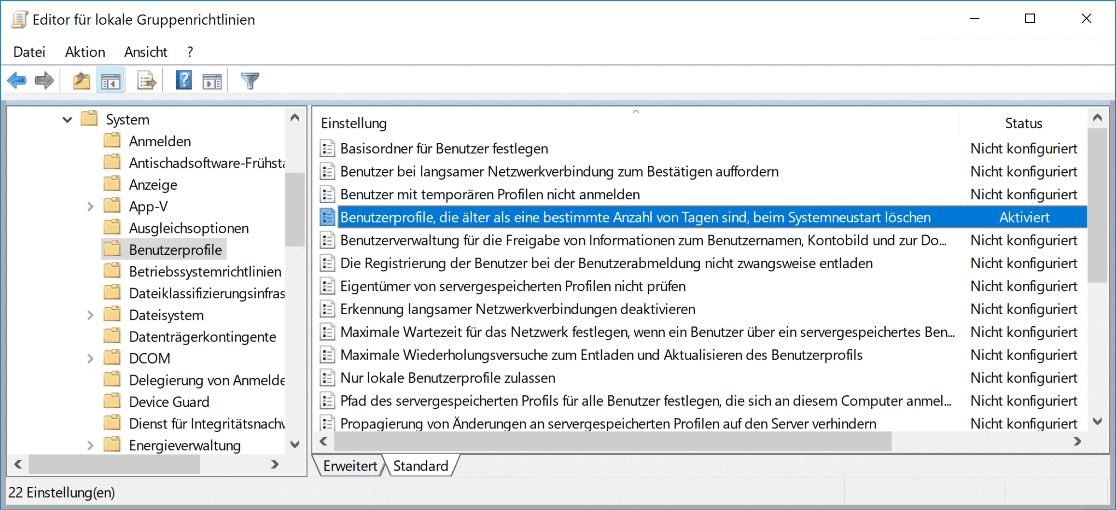Switch to the Erweitert tab
Viewport: 1116px width, 510px height.
349,466
